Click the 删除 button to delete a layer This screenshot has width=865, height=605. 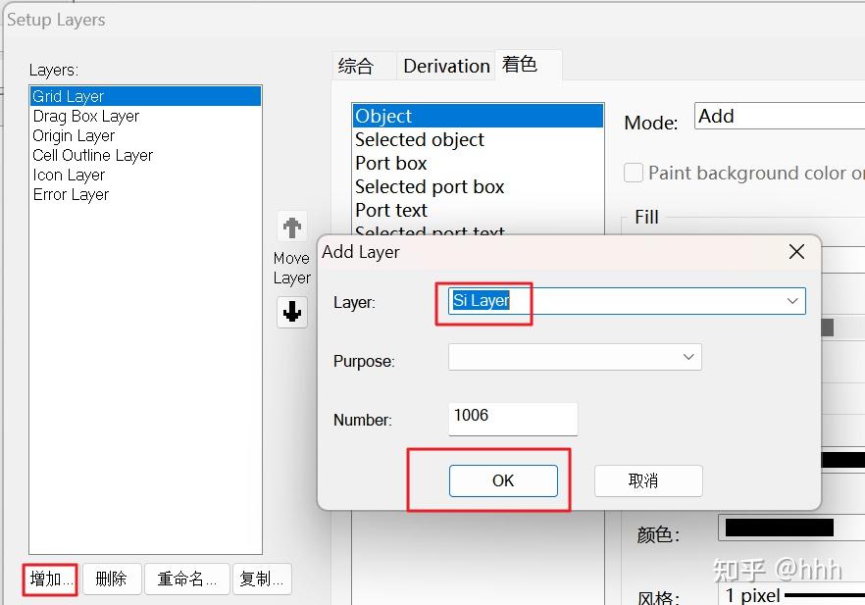click(x=111, y=579)
